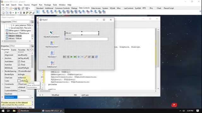Select DBNavigator1: TDBNavigator in component tree
Viewport: 202px width, 113px height.
point(18,31)
